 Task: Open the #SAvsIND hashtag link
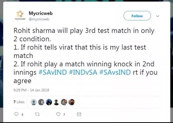pos(115,72)
